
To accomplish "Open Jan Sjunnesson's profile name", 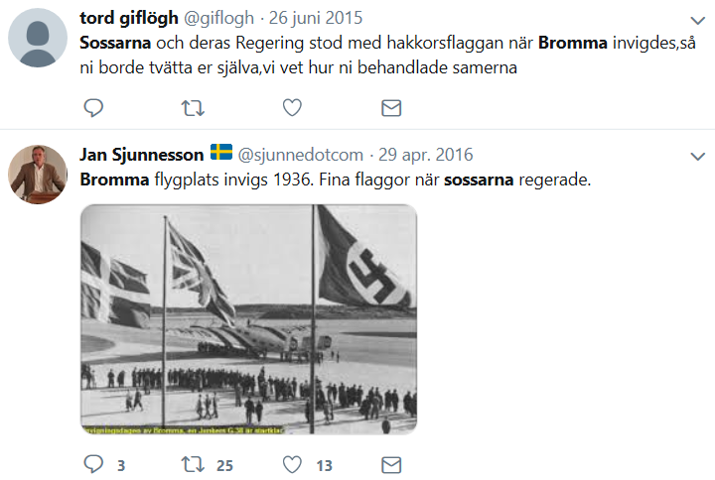I will point(142,155).
